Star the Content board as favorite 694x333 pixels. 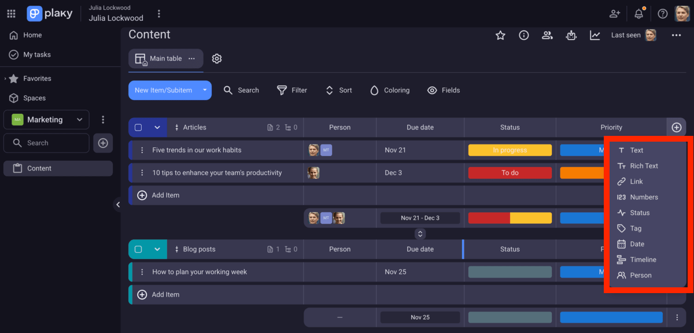[500, 35]
